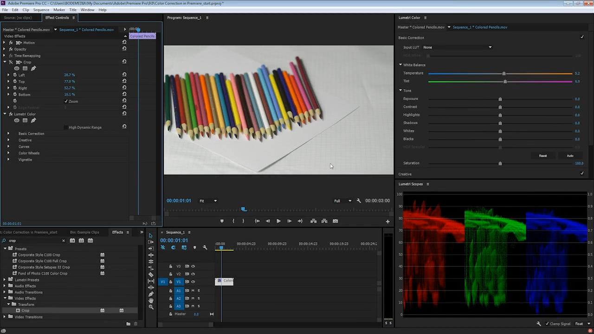Collapse the Tone section

tap(400, 90)
